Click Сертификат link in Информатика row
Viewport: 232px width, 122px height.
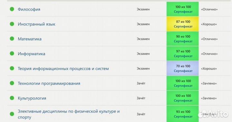[183, 56]
